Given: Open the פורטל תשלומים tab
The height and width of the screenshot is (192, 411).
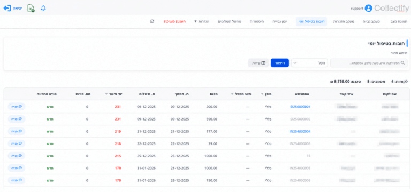Looking at the screenshot, I should click(x=230, y=21).
